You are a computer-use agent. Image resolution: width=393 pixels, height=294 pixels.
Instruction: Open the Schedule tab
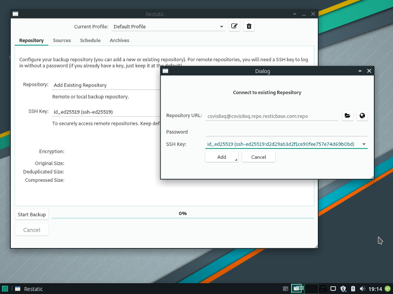[90, 40]
